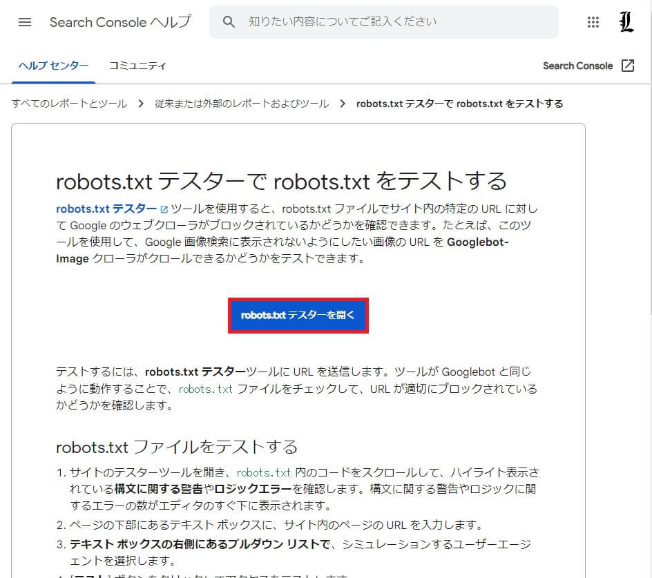Follow the blue robots.txt テスター text link
This screenshot has height=578, width=652.
click(106, 209)
